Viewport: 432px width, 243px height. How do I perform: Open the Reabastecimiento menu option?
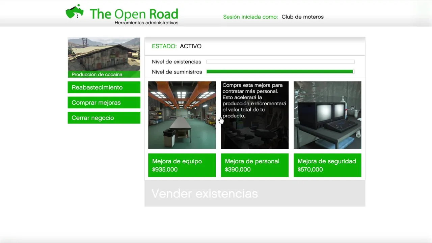point(104,87)
